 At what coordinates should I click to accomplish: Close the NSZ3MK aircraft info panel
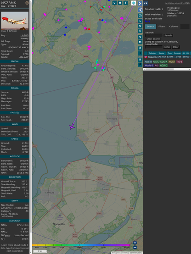click(27, 3)
